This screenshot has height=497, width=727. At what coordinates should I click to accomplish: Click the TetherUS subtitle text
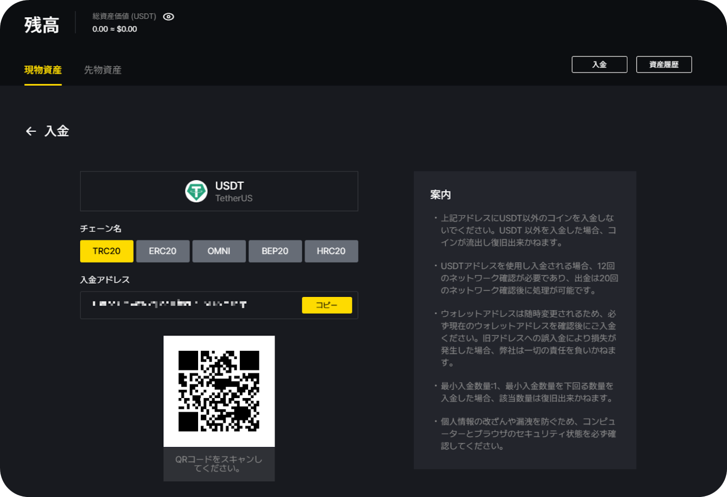tap(234, 198)
